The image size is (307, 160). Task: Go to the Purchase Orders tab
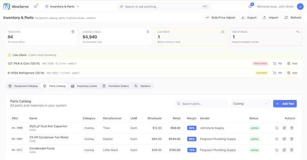[116, 86]
